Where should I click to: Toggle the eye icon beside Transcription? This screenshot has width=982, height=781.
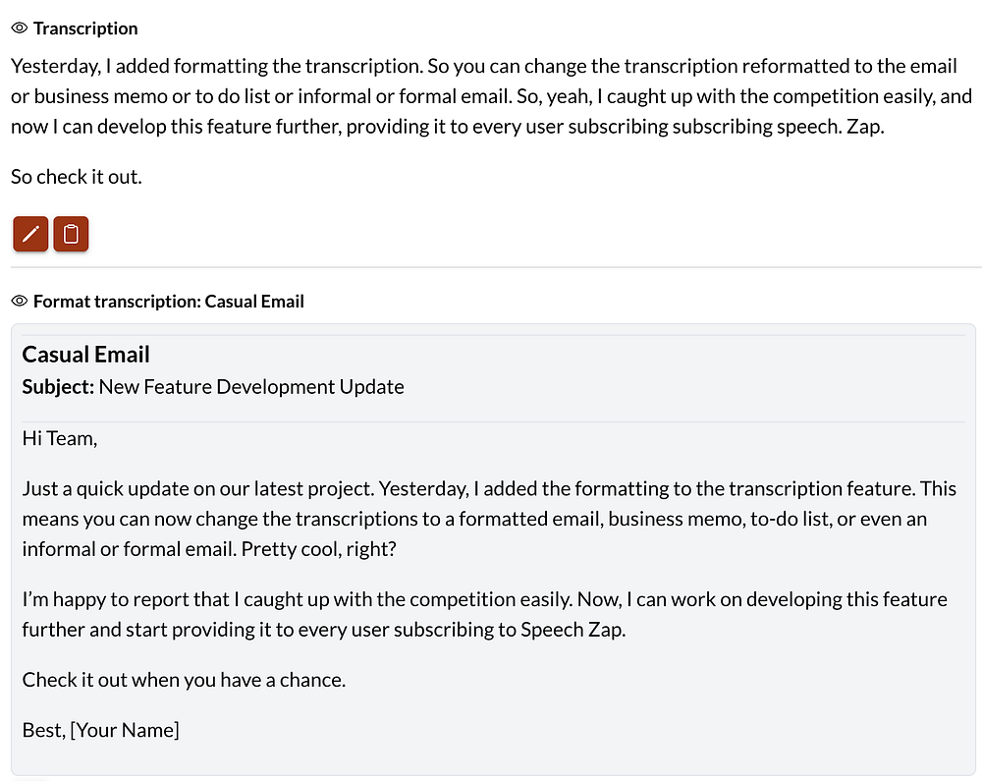pos(19,28)
